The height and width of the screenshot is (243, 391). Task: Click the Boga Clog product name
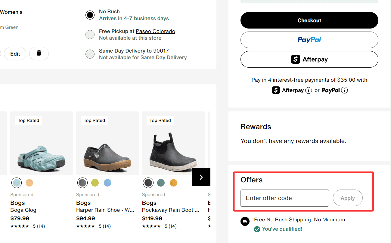pyautogui.click(x=23, y=210)
